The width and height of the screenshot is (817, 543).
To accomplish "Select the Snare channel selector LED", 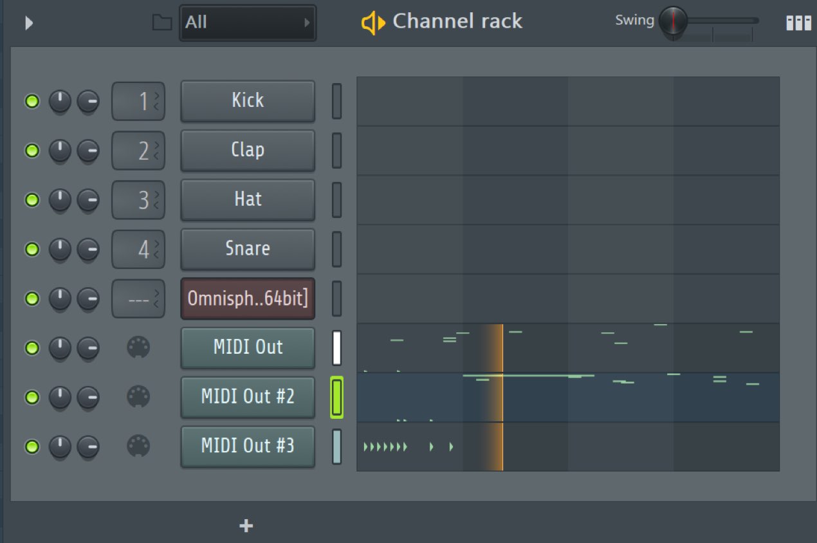I will point(336,249).
